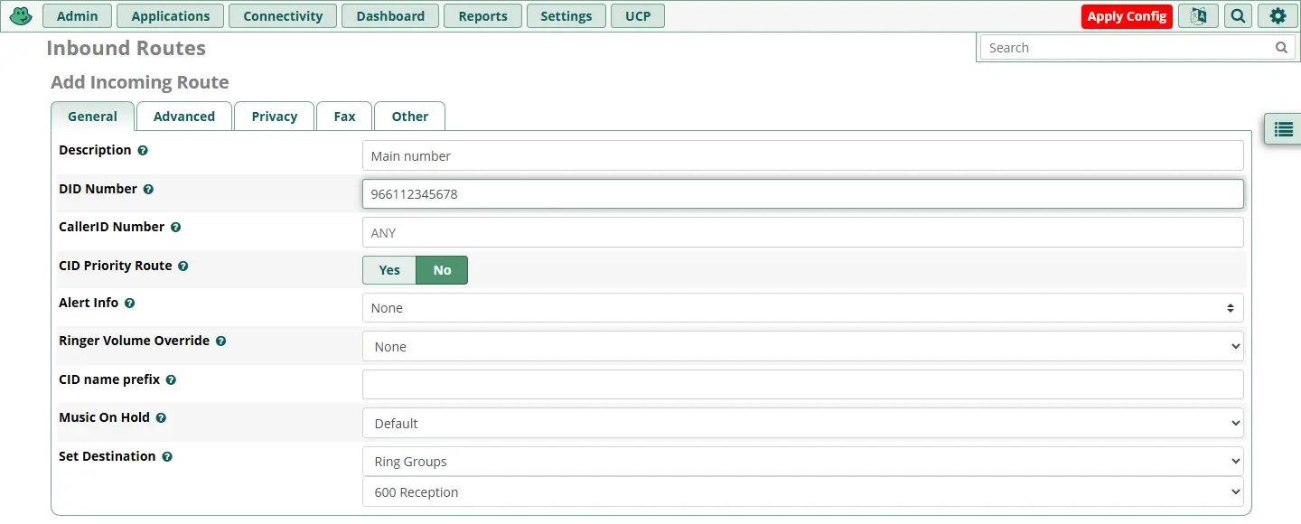
Task: Set CID Priority Route to No
Action: click(442, 270)
